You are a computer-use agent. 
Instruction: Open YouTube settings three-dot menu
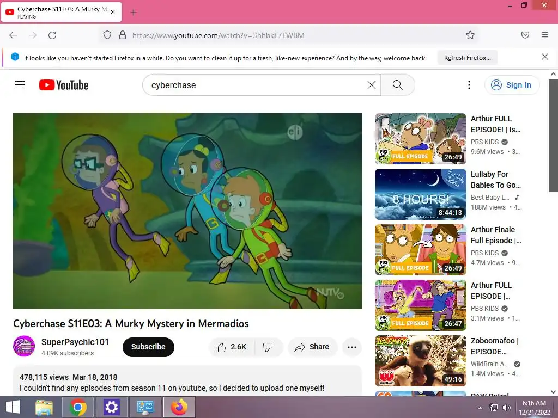[469, 85]
